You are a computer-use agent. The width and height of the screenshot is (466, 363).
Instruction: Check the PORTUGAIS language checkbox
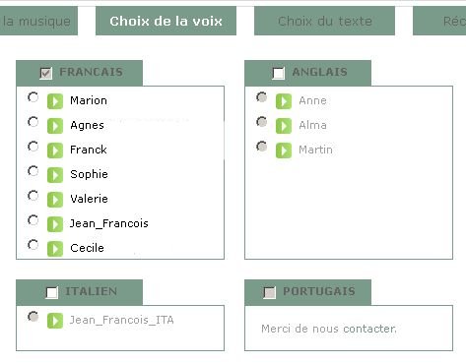click(270, 292)
